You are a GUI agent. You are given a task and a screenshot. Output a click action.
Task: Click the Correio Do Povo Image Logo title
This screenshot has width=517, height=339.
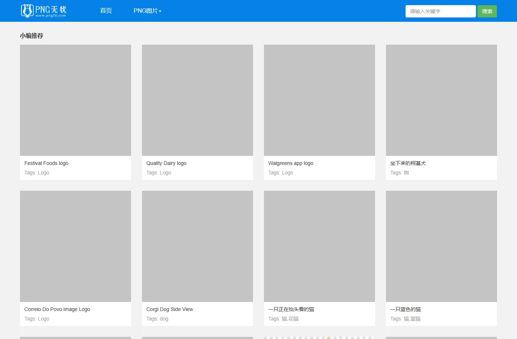point(57,309)
